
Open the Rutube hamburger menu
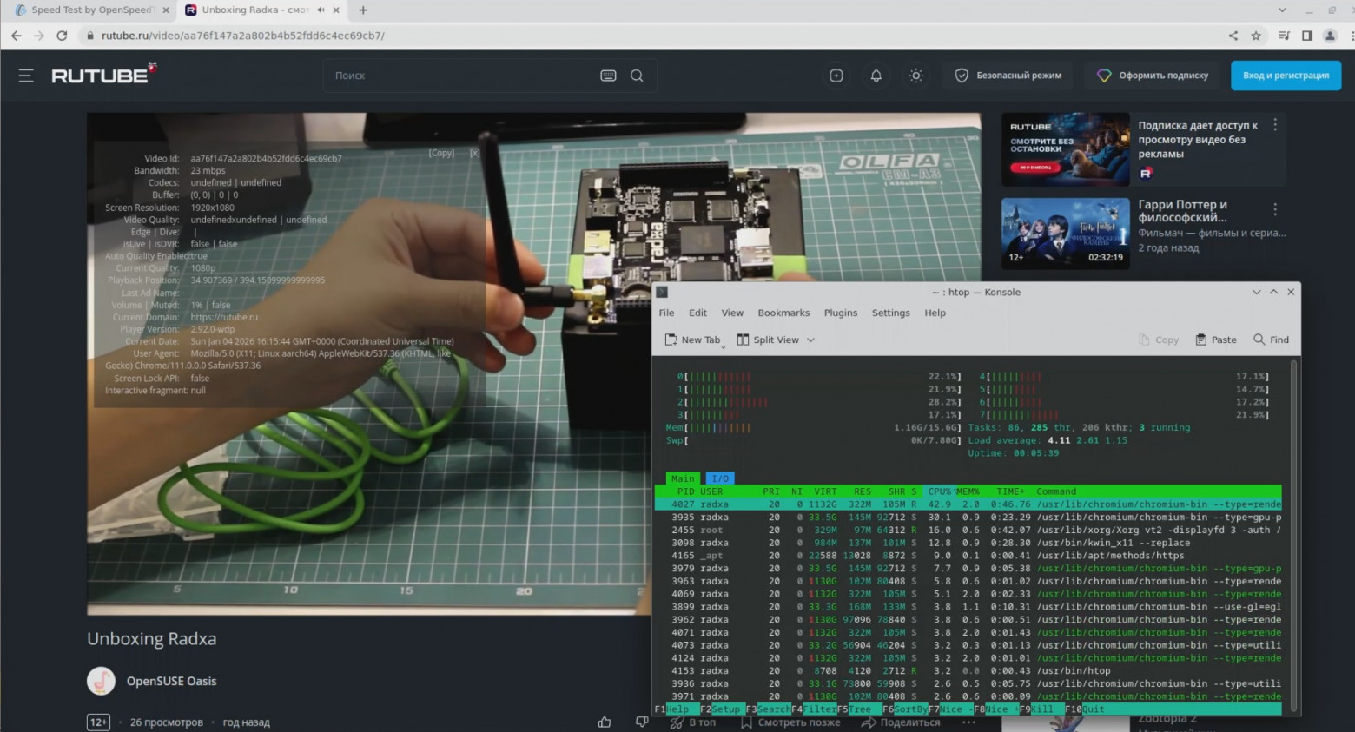tap(26, 76)
